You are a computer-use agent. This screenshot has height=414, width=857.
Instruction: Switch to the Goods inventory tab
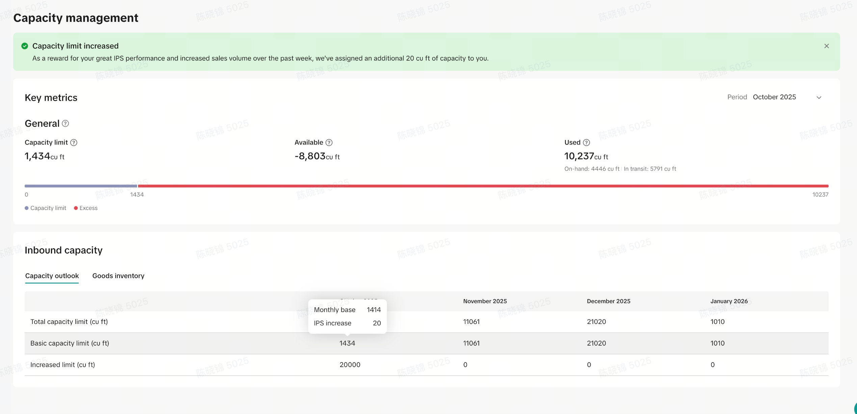(x=118, y=276)
